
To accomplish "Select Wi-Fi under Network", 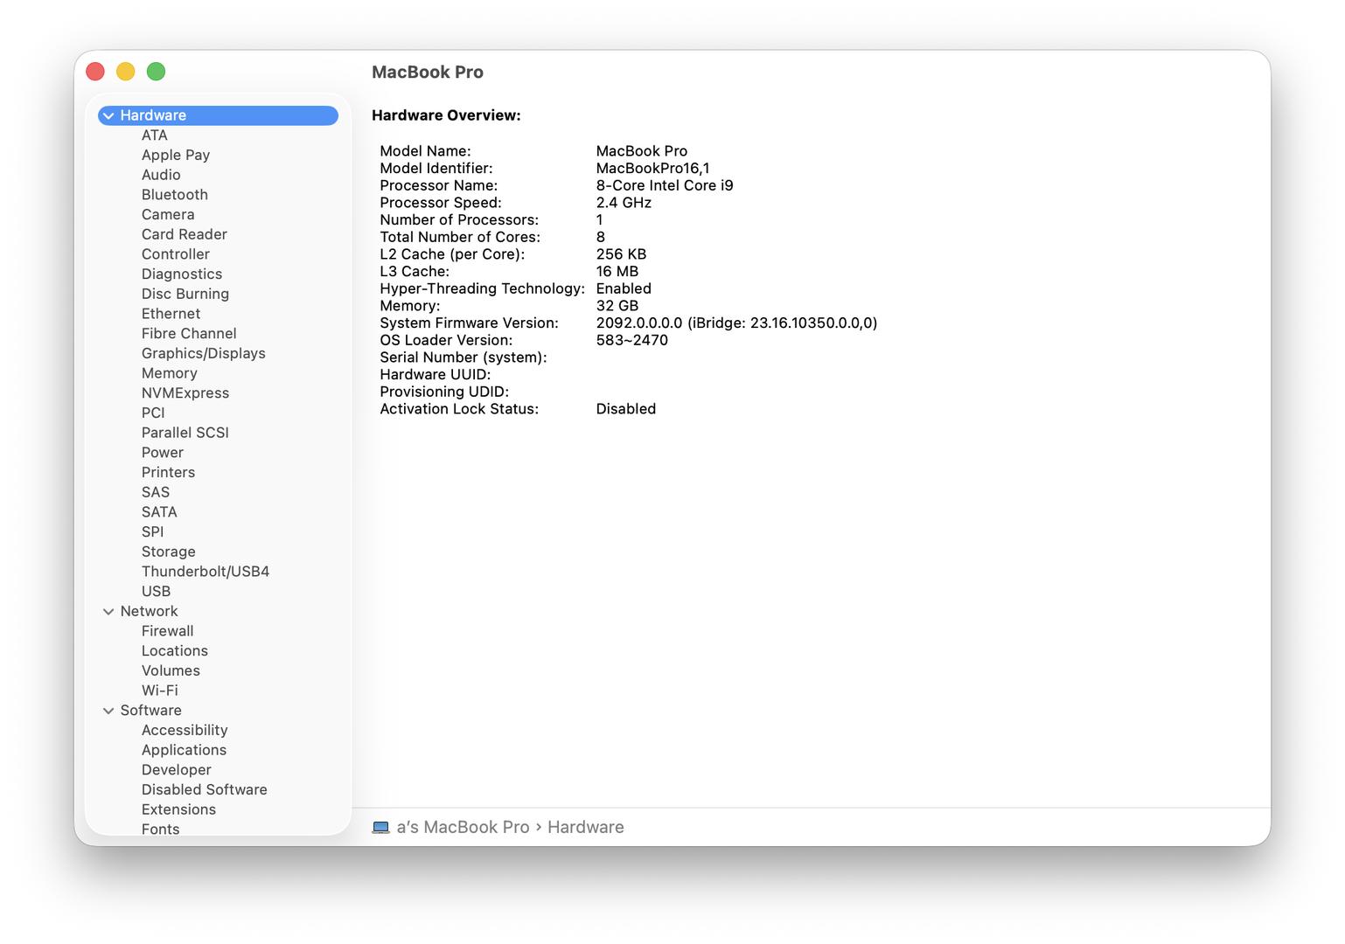I will 159,691.
